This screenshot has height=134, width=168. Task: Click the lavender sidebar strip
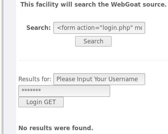pyautogui.click(x=10, y=67)
